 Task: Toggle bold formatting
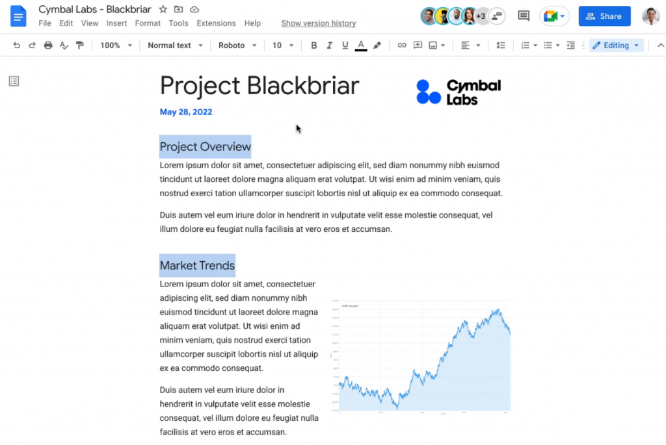pos(314,45)
